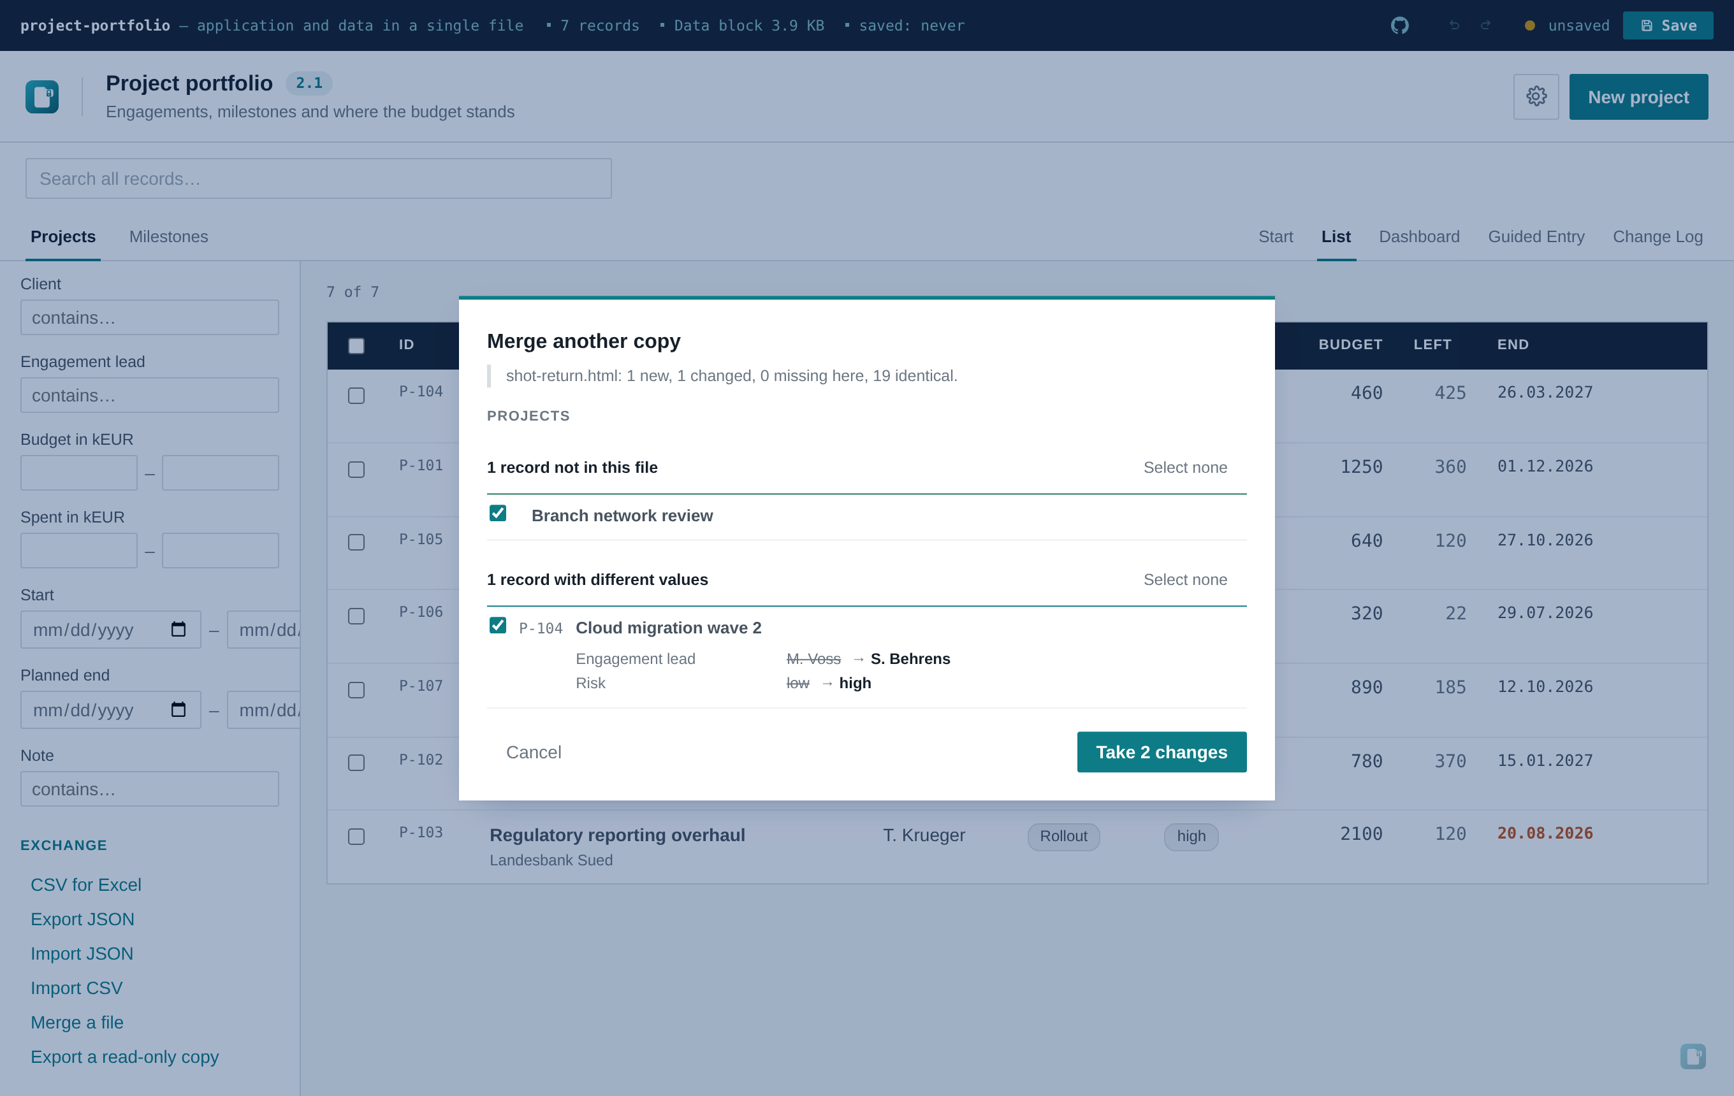The image size is (1734, 1096).
Task: Uncheck P-104 Cloud migration wave 2 checkbox
Action: click(498, 625)
